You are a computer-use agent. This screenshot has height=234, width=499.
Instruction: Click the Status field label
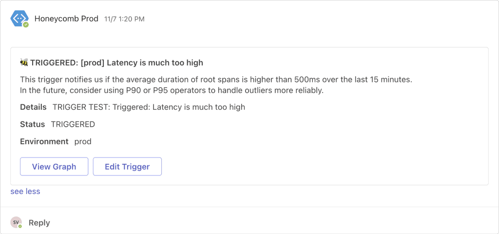click(x=32, y=124)
